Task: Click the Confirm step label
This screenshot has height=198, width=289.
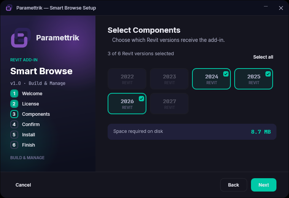Action: coord(31,125)
